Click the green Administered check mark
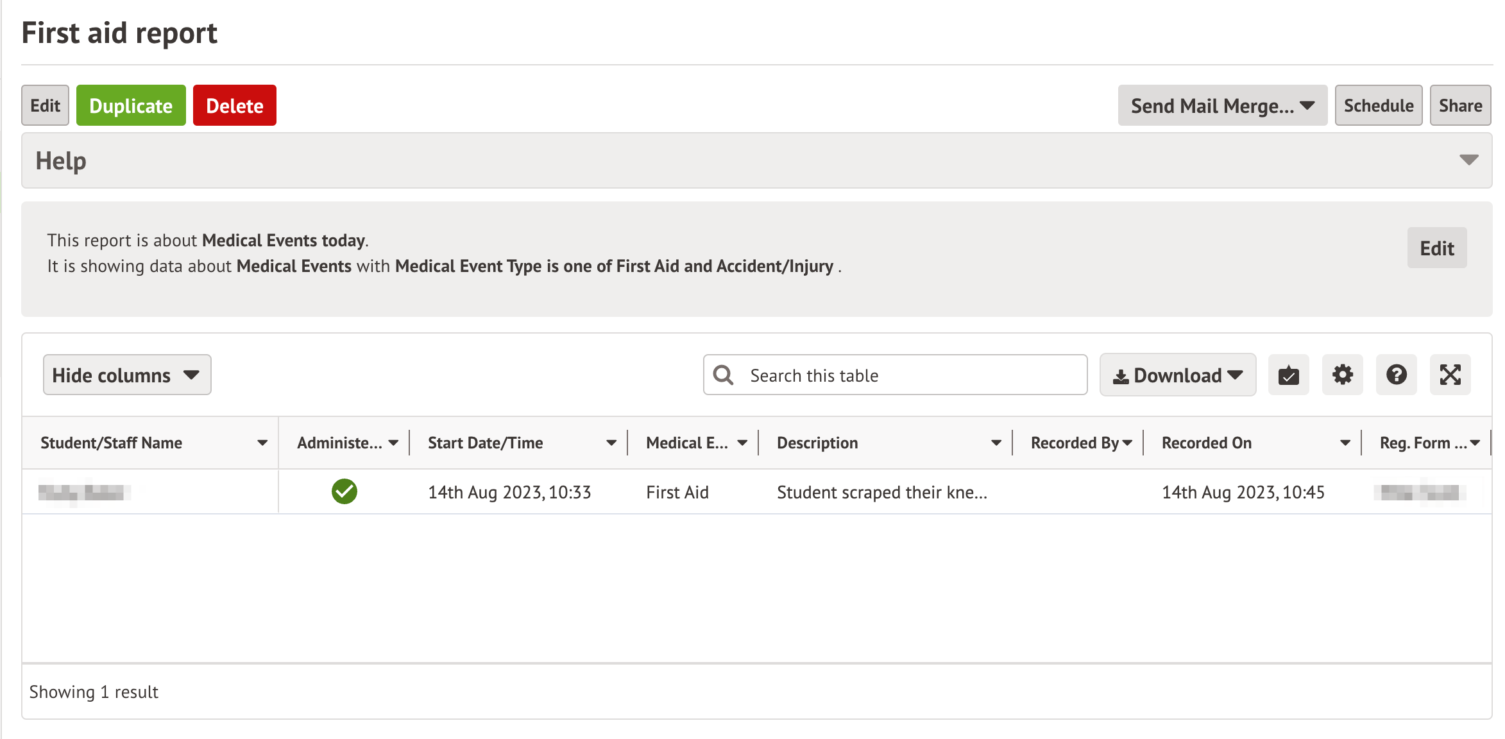Image resolution: width=1505 pixels, height=739 pixels. coord(344,492)
